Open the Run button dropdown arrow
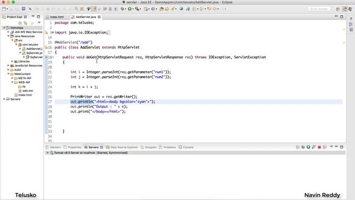Screen dimensions: 355x200 pos(133,9)
